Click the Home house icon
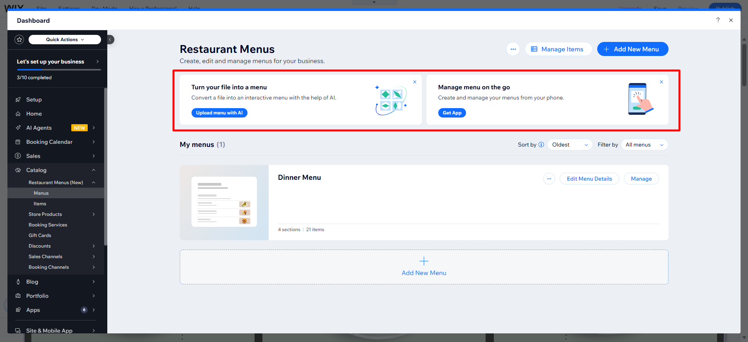Image resolution: width=748 pixels, height=342 pixels. [x=18, y=114]
